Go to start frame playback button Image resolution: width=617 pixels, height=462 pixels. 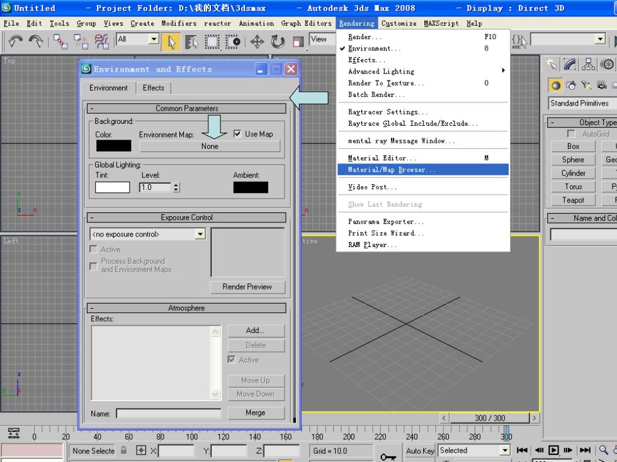tap(522, 450)
